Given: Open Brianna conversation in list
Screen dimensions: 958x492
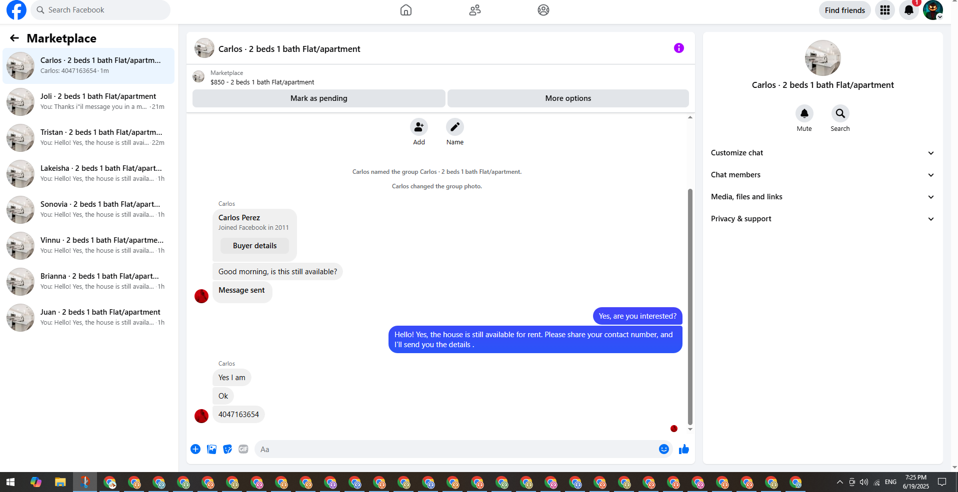Looking at the screenshot, I should [x=88, y=282].
